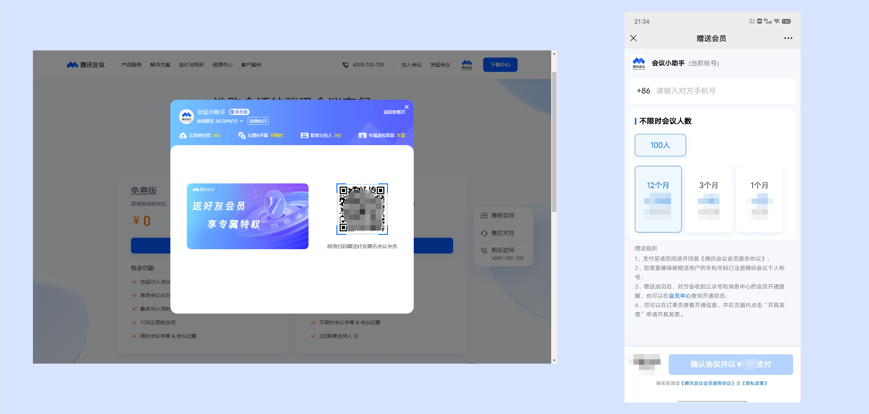Click the browser scrollbar up arrow
Screen dimensions: 869x414
(554, 54)
